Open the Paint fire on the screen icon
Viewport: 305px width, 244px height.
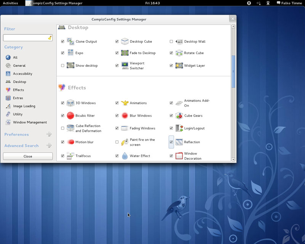[125, 142]
